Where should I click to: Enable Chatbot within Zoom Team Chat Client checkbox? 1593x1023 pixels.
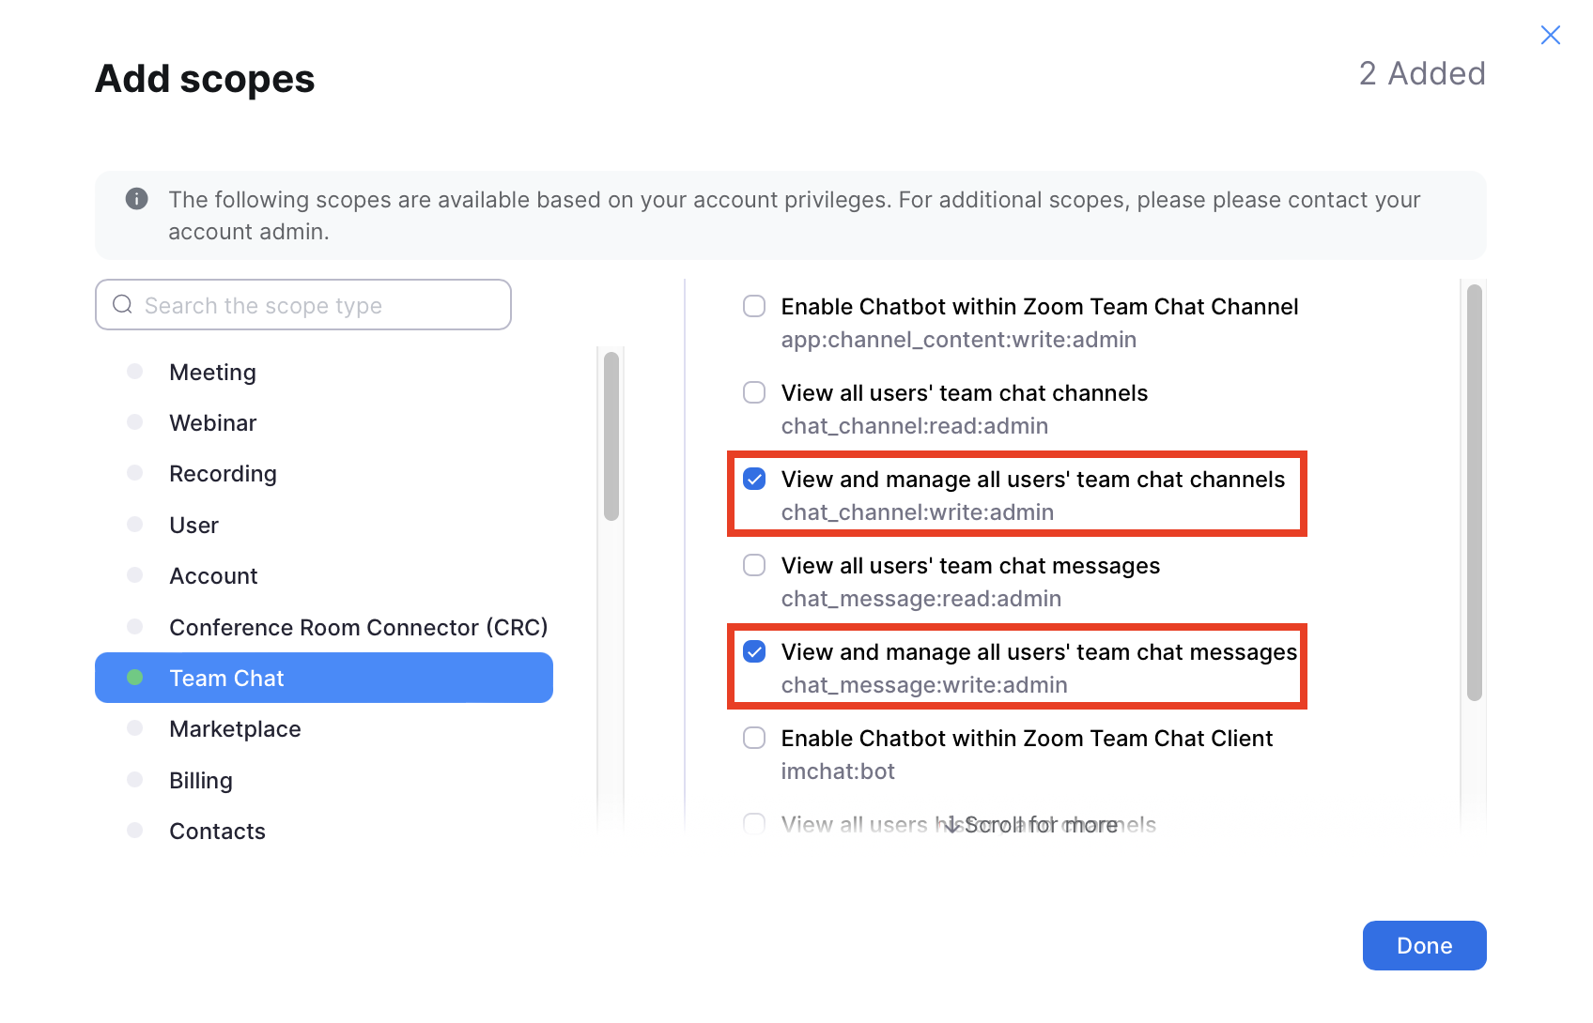754,739
